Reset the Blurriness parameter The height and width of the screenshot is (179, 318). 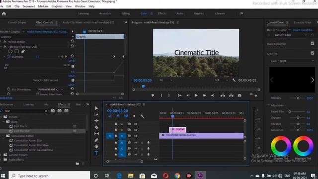(x=72, y=56)
